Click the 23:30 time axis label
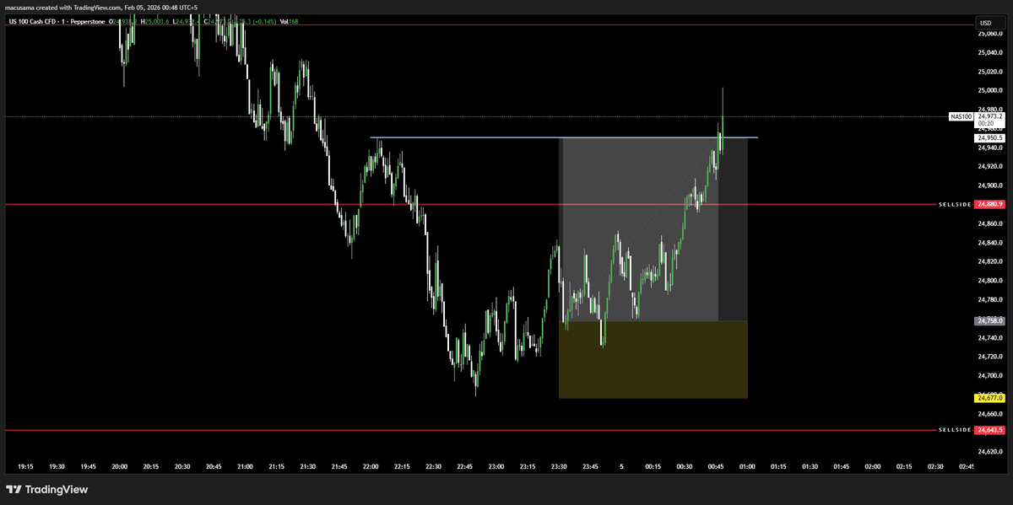Image resolution: width=1013 pixels, height=505 pixels. (x=559, y=465)
